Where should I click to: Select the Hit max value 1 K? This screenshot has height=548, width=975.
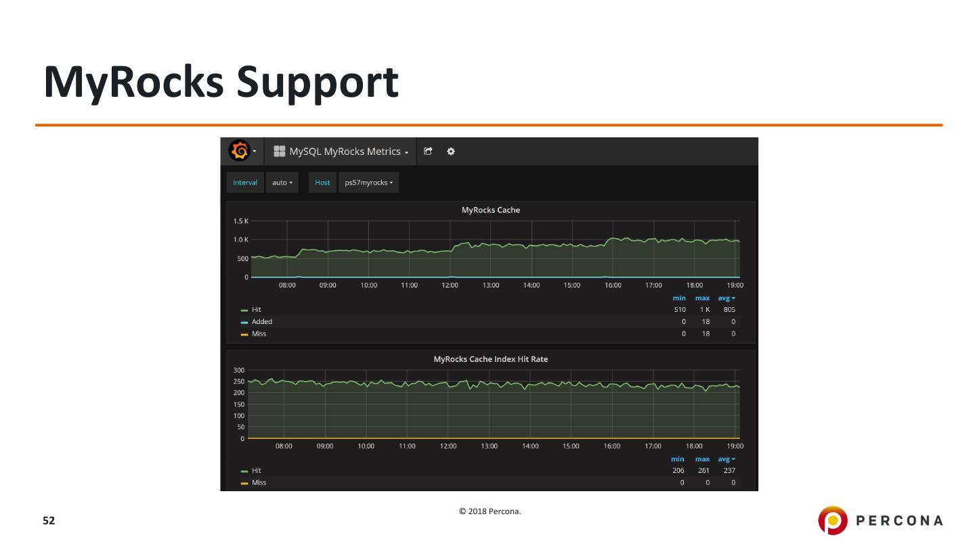click(705, 310)
